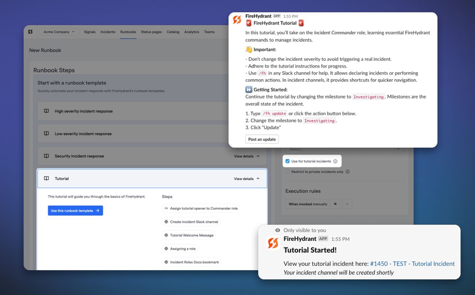Click FireHydrant name in Tutorial Started message
475x295 pixels.
point(300,239)
